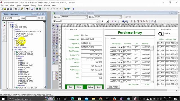Image resolution: width=180 pixels, height=101 pixels.
Task: Click the Details list scrollbar down arrow
Action: (152, 82)
